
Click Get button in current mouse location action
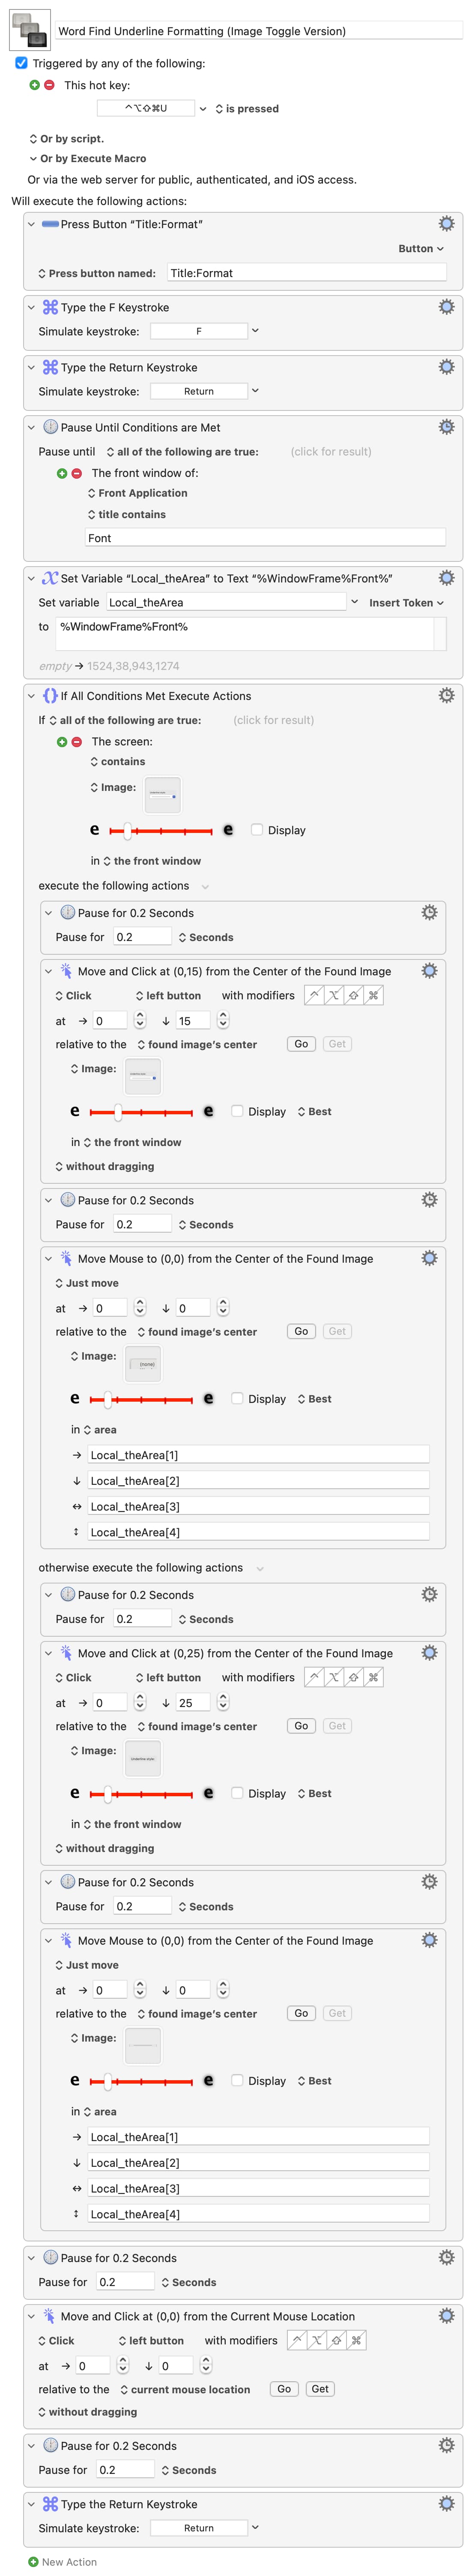320,2389
